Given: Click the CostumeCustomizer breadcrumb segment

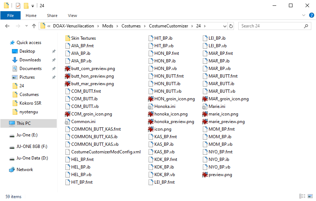Looking at the screenshot, I should pyautogui.click(x=168, y=26).
